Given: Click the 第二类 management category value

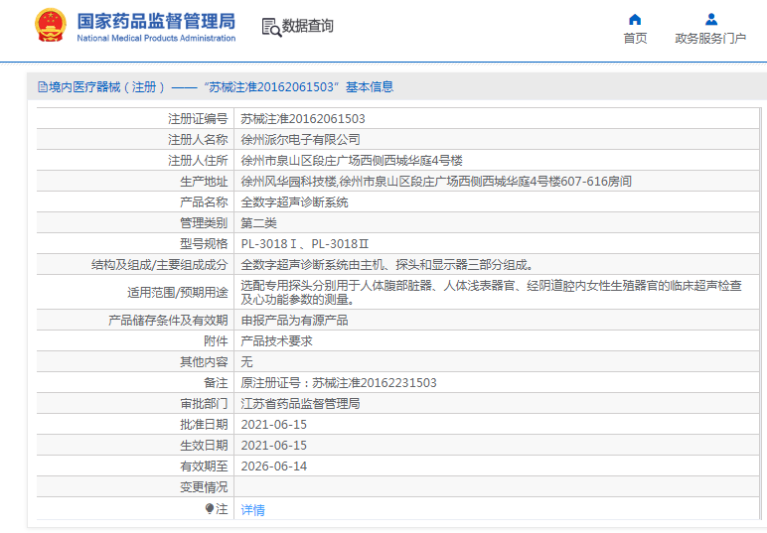Looking at the screenshot, I should 258,223.
